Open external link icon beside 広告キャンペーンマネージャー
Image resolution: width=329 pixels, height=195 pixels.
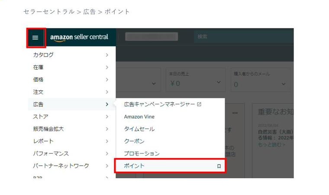(199, 104)
